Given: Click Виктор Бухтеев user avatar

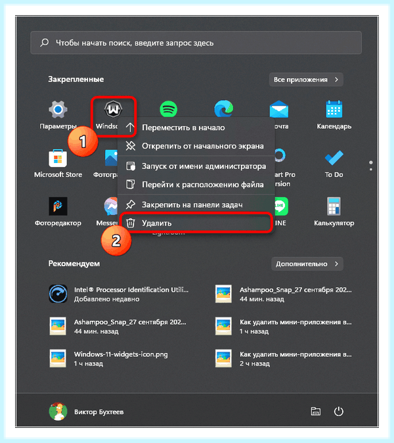Looking at the screenshot, I should click(x=58, y=411).
